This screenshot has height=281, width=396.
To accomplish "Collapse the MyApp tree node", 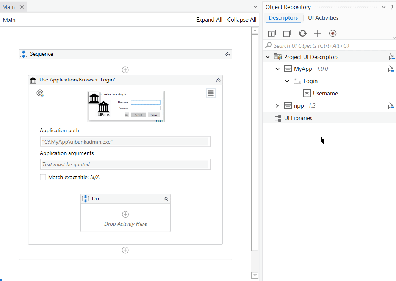I will click(x=277, y=69).
